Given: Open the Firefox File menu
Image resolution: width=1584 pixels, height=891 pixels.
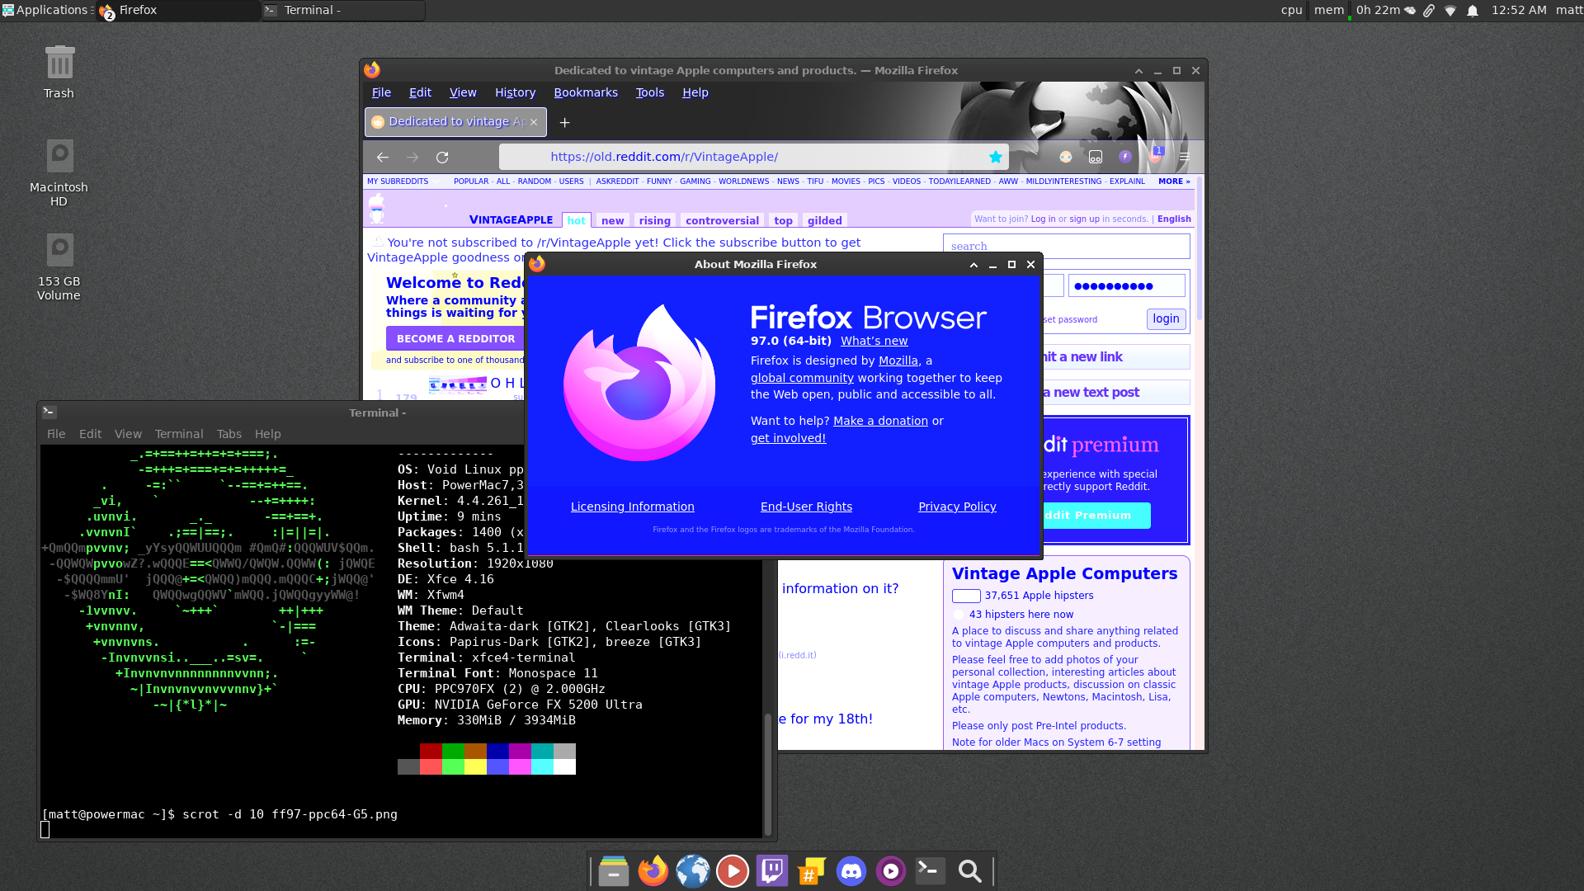Looking at the screenshot, I should click(x=381, y=92).
